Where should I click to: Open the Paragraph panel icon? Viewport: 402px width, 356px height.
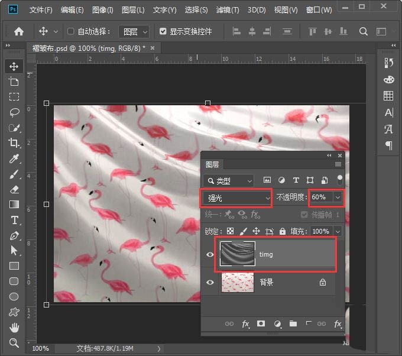[388, 145]
